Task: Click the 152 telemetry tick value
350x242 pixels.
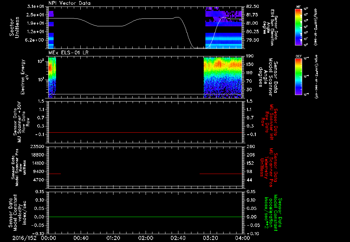Action: click(250, 163)
